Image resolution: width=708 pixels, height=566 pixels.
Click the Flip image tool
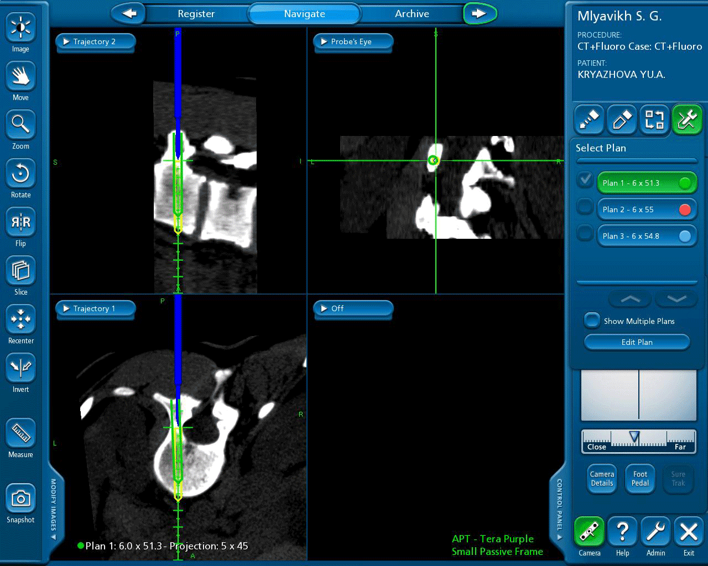(x=20, y=222)
